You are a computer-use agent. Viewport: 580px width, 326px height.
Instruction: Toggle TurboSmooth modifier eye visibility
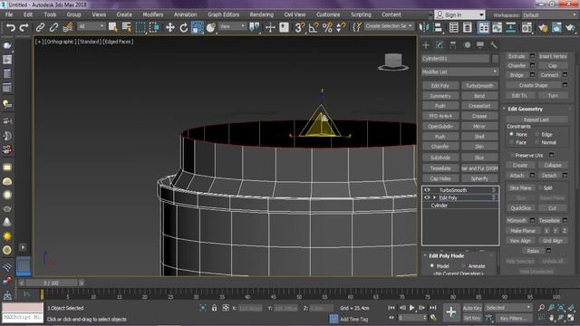coord(427,190)
